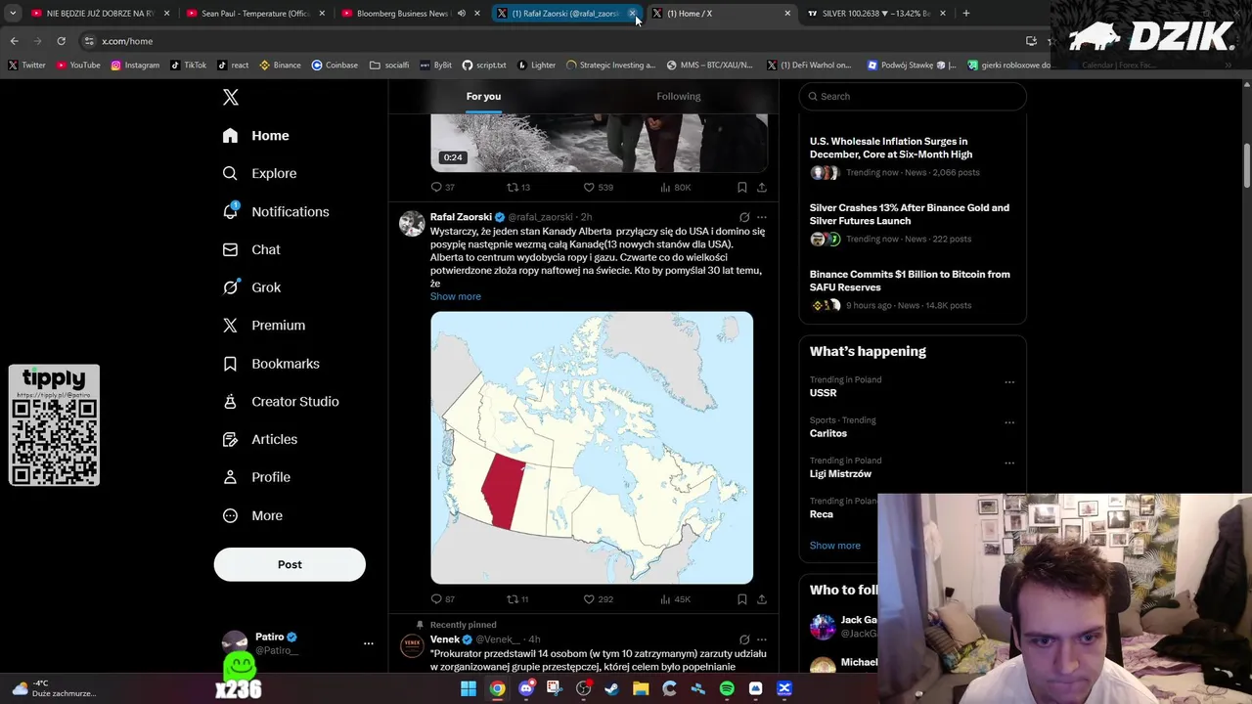Switch to Sean Paul Temperature tab
The height and width of the screenshot is (704, 1252).
click(x=255, y=14)
